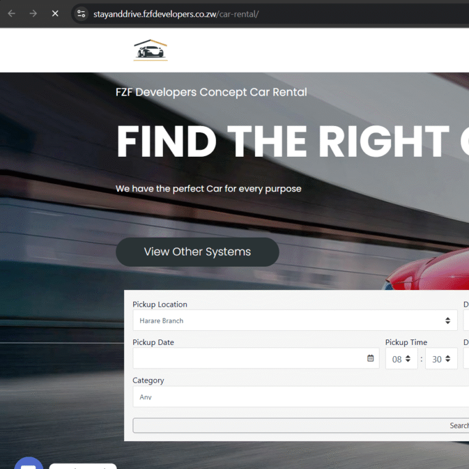Click the URL in the address bar
Image resolution: width=469 pixels, height=469 pixels.
click(x=176, y=14)
